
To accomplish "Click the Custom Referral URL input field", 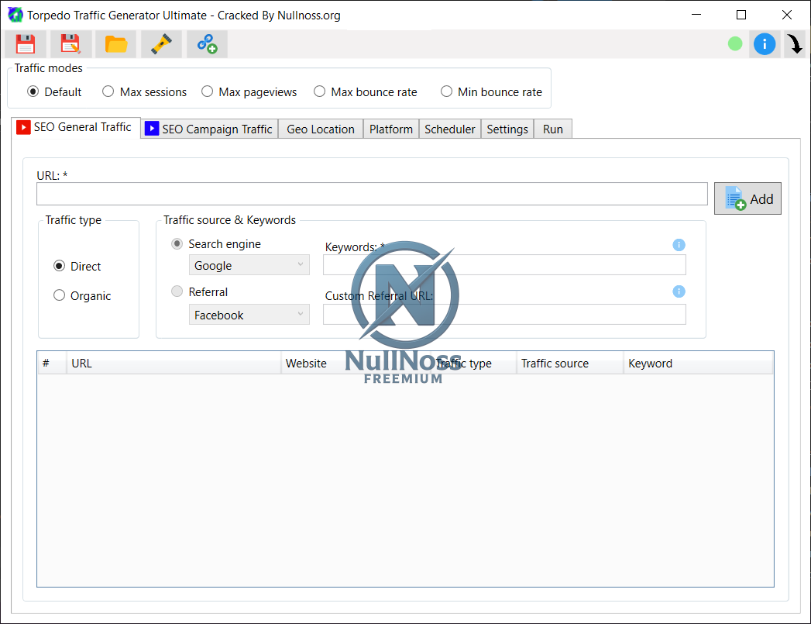I will (x=504, y=315).
